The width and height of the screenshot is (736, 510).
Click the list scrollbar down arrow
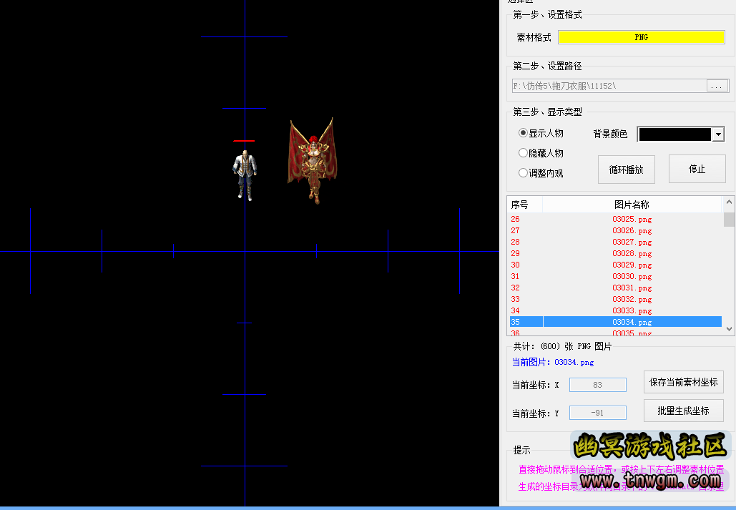point(729,329)
